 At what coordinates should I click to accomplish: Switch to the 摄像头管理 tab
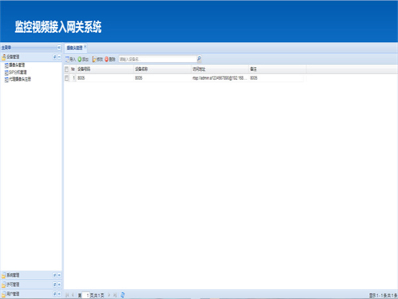pyautogui.click(x=74, y=48)
